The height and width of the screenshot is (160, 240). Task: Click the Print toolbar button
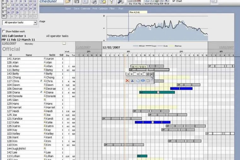(94, 2)
